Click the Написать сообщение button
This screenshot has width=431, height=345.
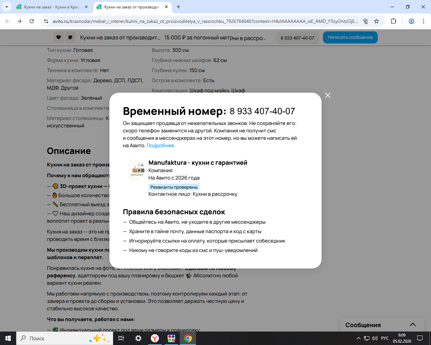(350, 37)
